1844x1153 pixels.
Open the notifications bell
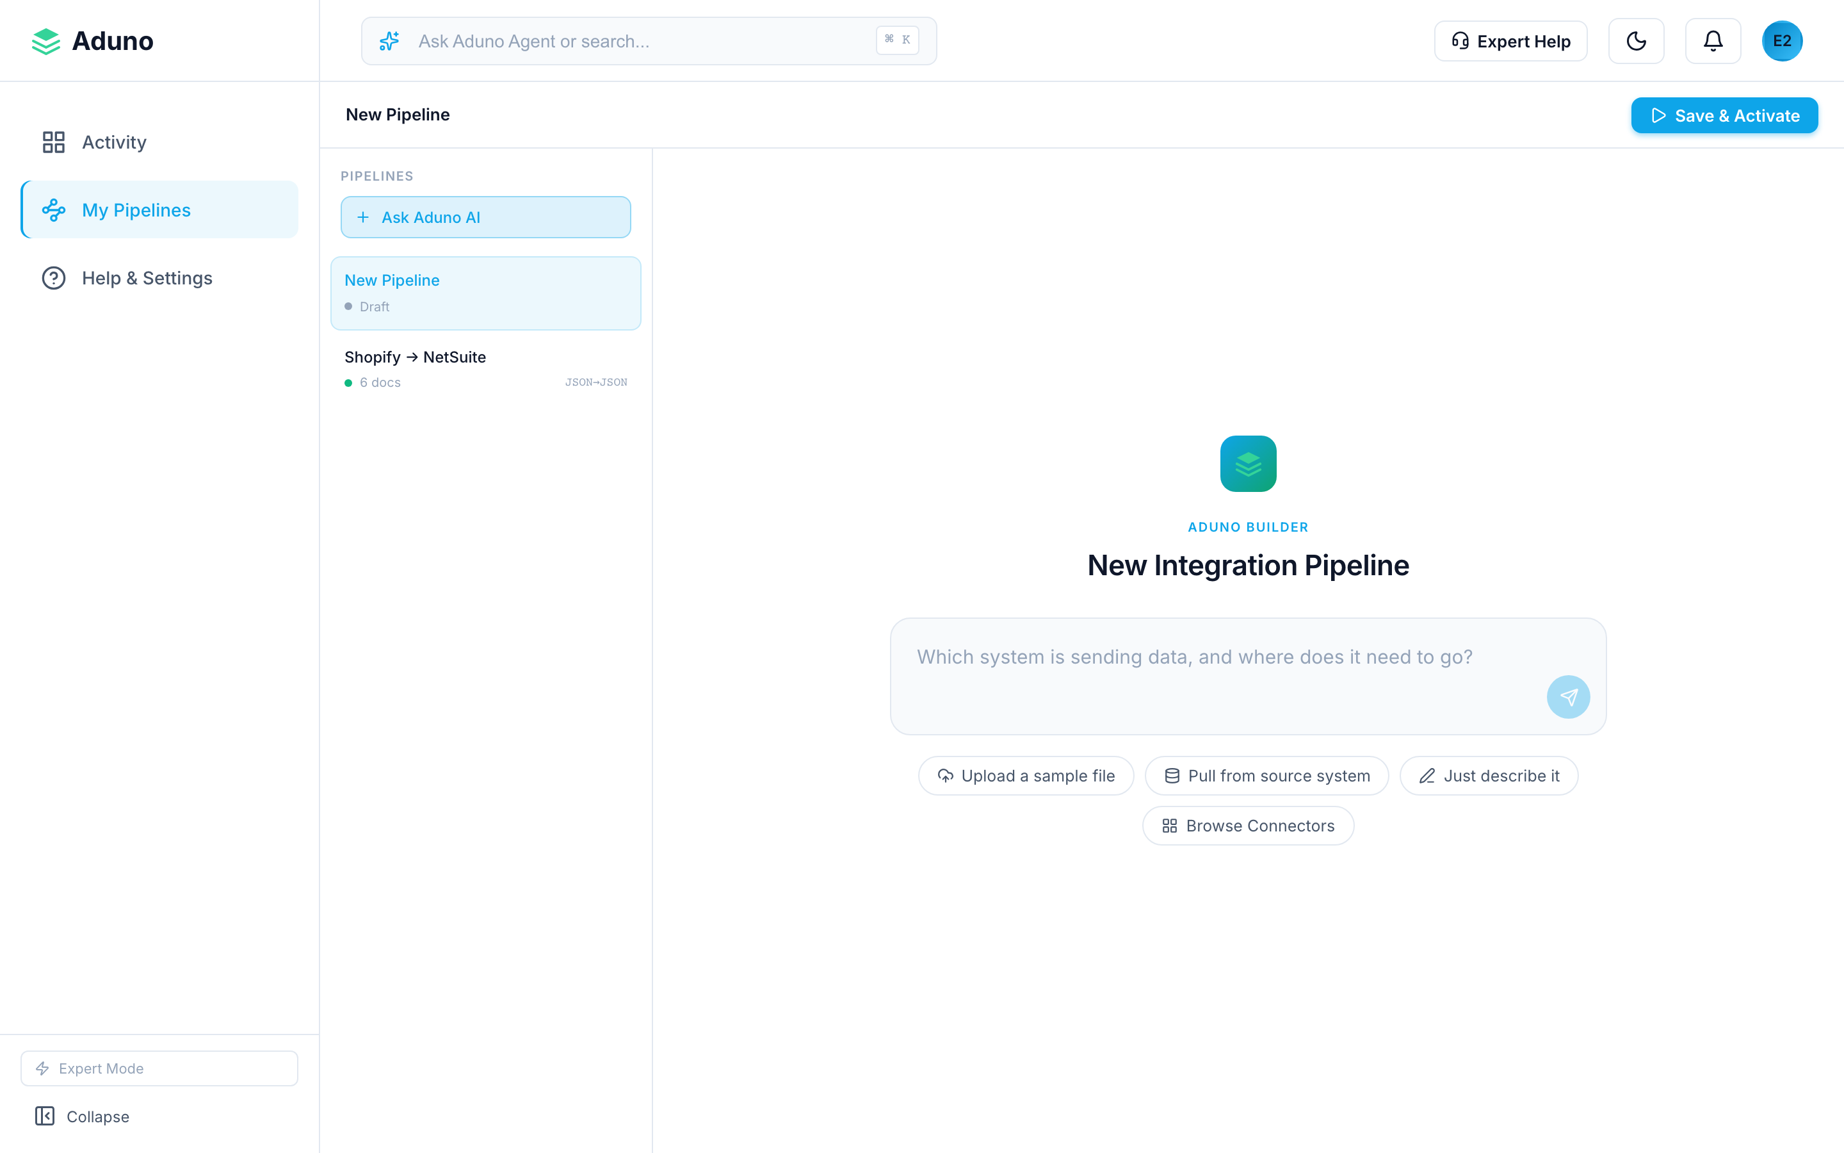(1712, 41)
